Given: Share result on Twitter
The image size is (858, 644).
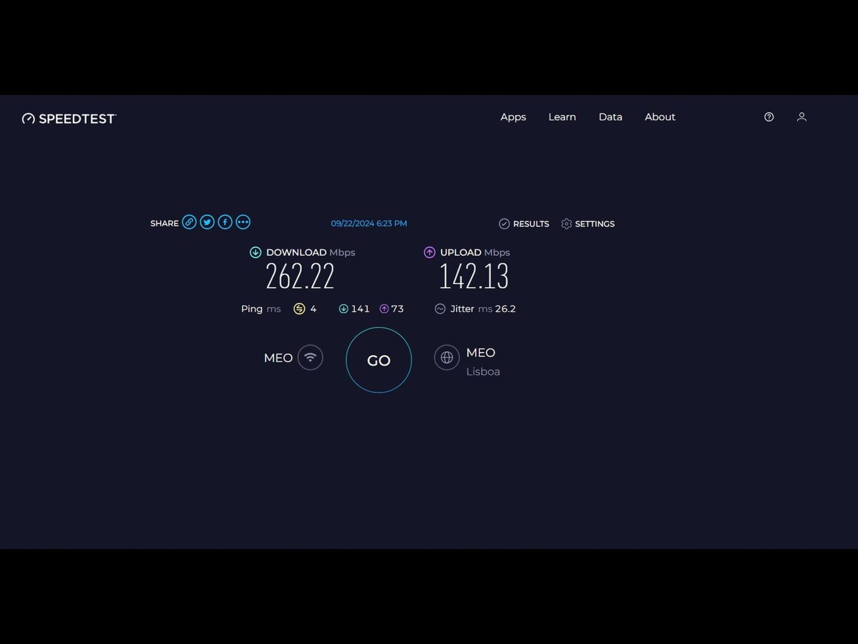Looking at the screenshot, I should click(207, 222).
